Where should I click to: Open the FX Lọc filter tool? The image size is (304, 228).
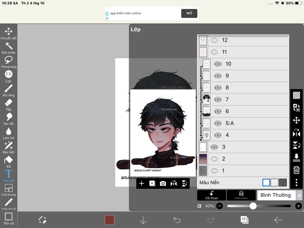point(9,76)
